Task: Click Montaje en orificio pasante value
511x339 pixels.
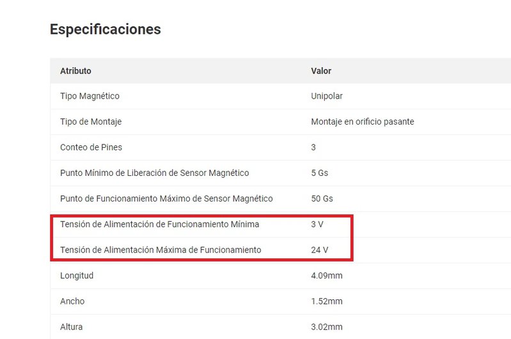Action: (x=363, y=122)
